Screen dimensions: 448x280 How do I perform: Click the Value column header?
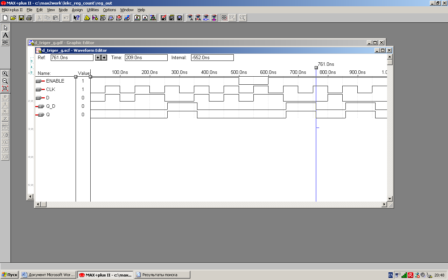[84, 73]
